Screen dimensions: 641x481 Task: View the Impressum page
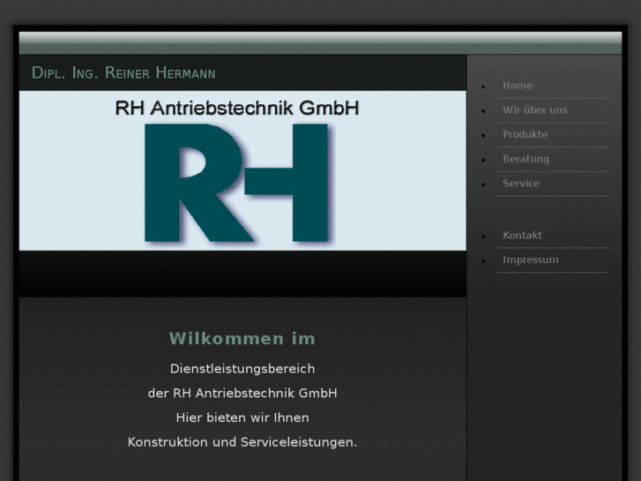click(x=530, y=260)
